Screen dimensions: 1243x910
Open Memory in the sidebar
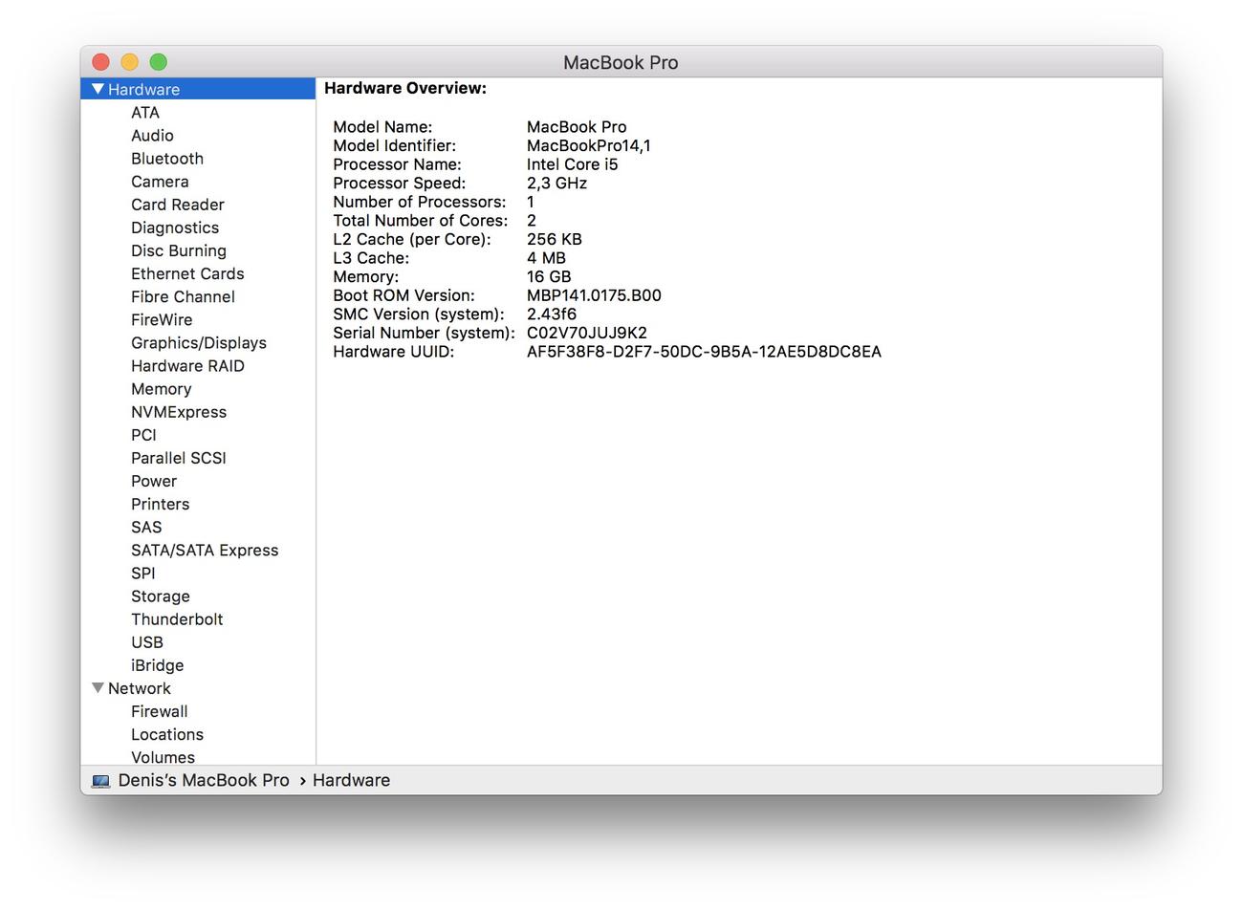coord(162,389)
